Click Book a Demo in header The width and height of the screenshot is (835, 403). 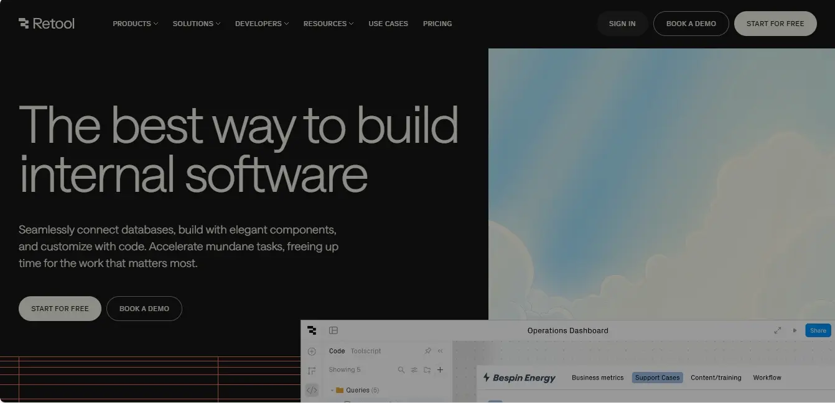click(x=691, y=24)
